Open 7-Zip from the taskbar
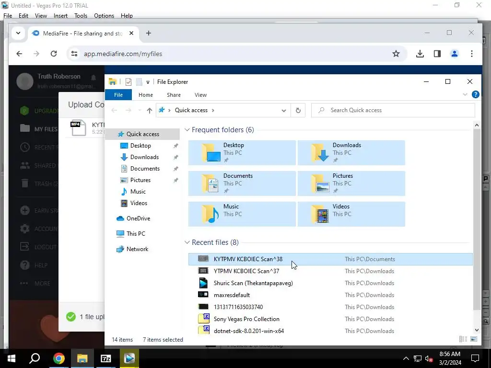The width and height of the screenshot is (491, 368). [x=106, y=358]
